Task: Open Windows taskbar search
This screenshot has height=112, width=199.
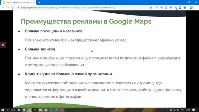Action: [x=8, y=110]
